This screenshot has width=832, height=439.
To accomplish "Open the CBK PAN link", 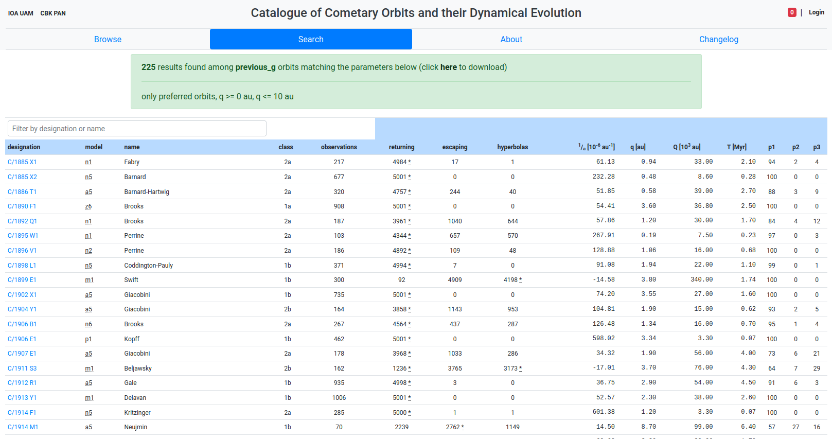I will pyautogui.click(x=53, y=13).
